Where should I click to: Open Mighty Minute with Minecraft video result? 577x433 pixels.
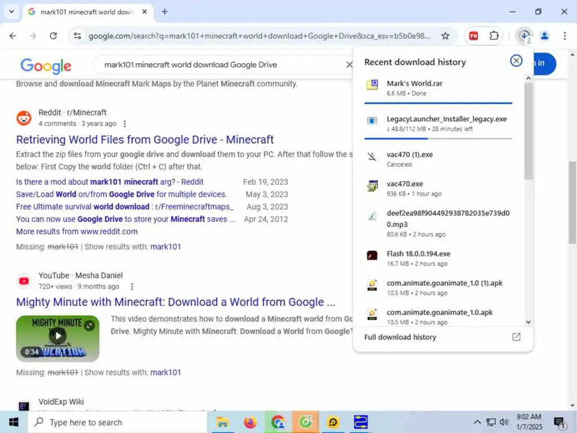coord(176,302)
